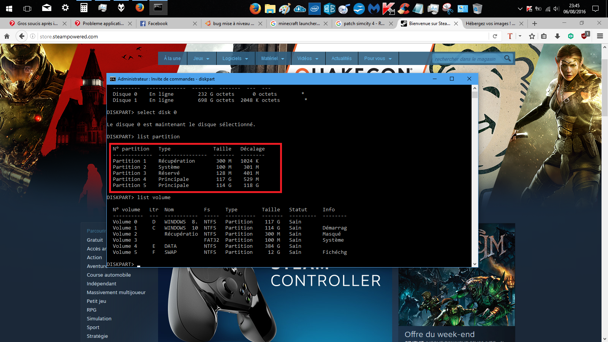Open the uBlock Origin shield icon
608x342 pixels.
(x=585, y=36)
